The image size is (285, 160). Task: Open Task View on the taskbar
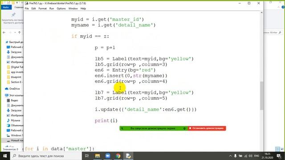pyautogui.click(x=87, y=156)
